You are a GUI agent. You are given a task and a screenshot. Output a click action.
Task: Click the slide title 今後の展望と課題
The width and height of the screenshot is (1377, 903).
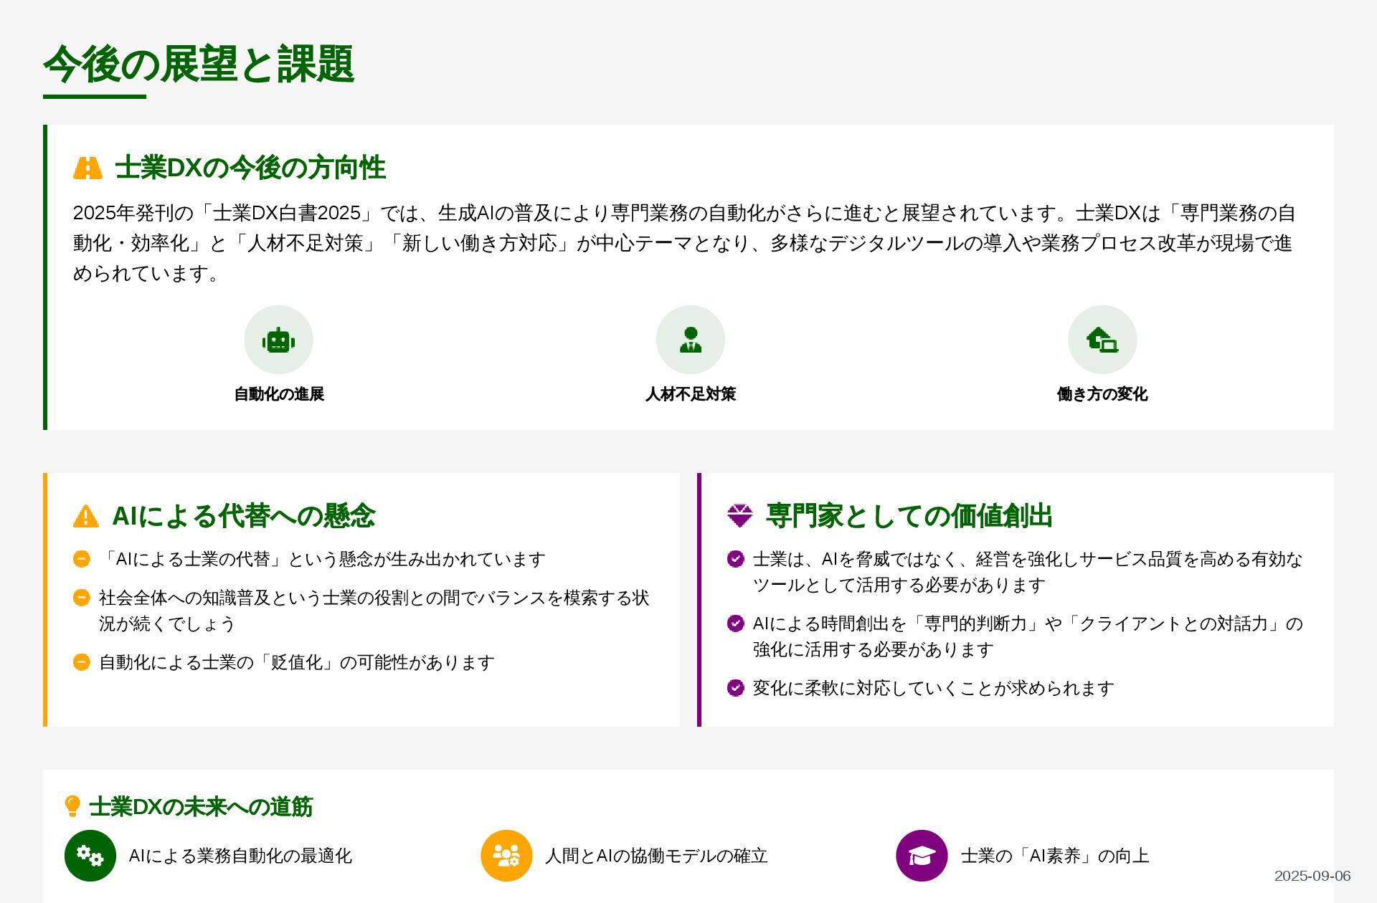pyautogui.click(x=199, y=64)
